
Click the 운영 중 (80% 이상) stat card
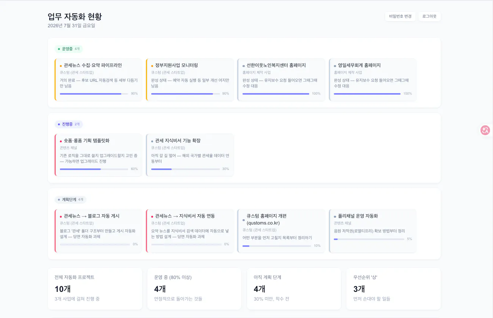pyautogui.click(x=194, y=288)
